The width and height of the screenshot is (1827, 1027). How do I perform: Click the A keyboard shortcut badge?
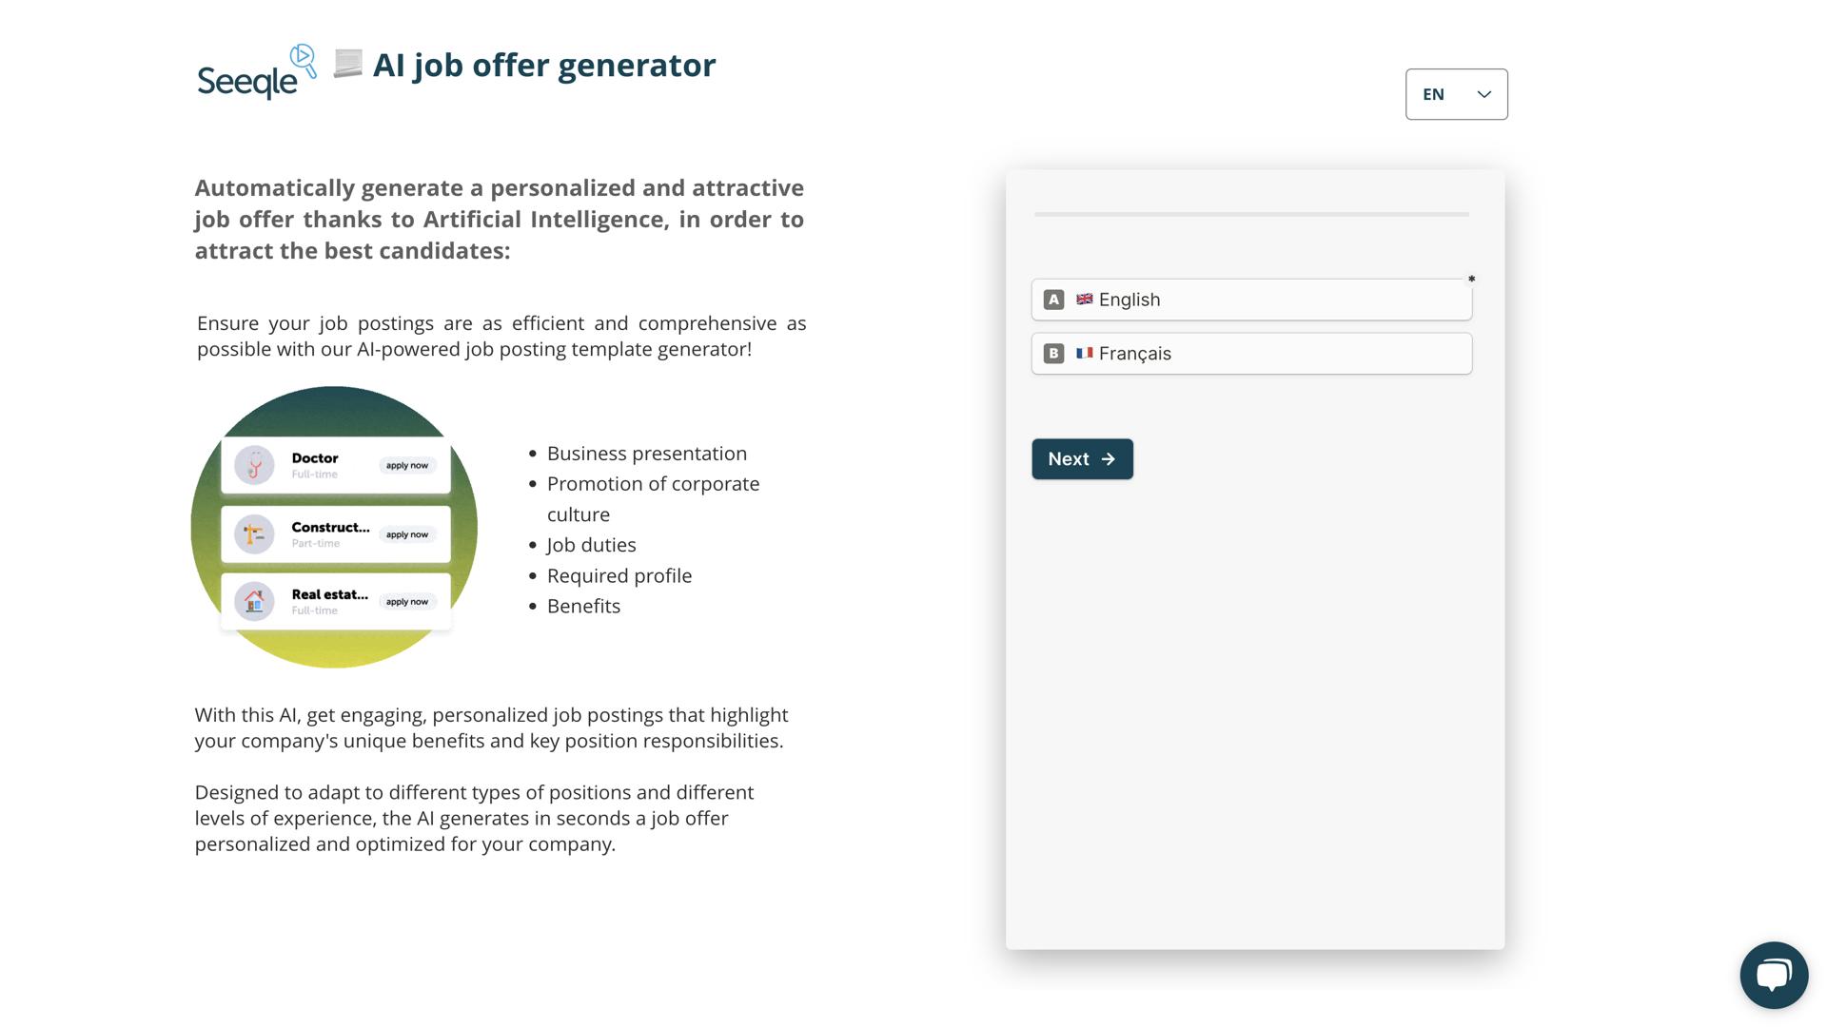pyautogui.click(x=1053, y=299)
